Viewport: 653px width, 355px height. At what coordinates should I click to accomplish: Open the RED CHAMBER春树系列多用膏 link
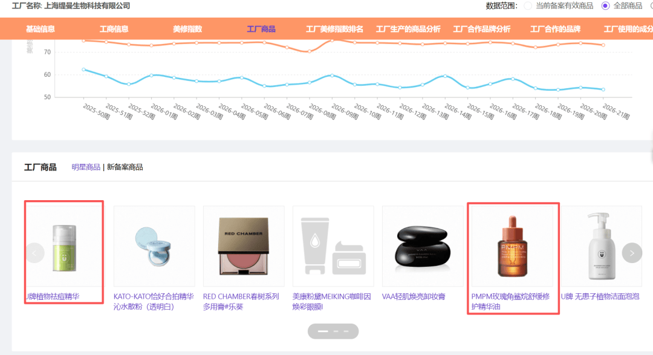pos(241,302)
